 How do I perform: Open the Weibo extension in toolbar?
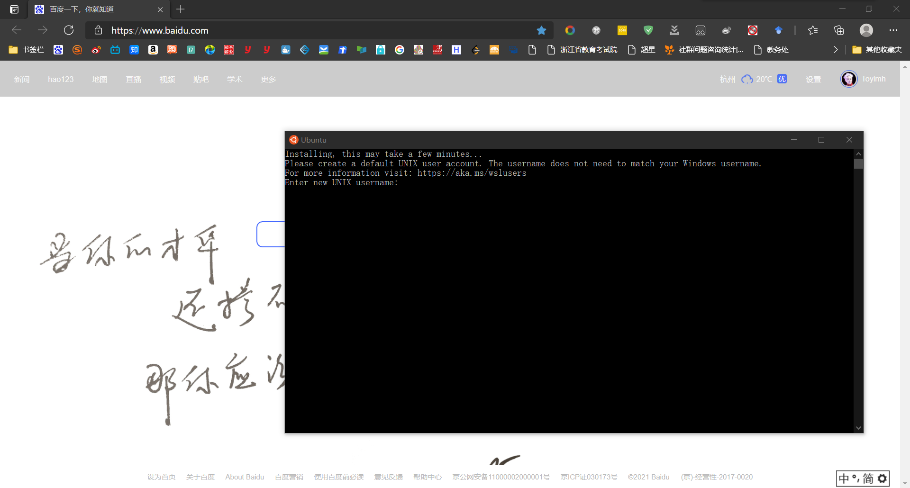click(x=727, y=30)
